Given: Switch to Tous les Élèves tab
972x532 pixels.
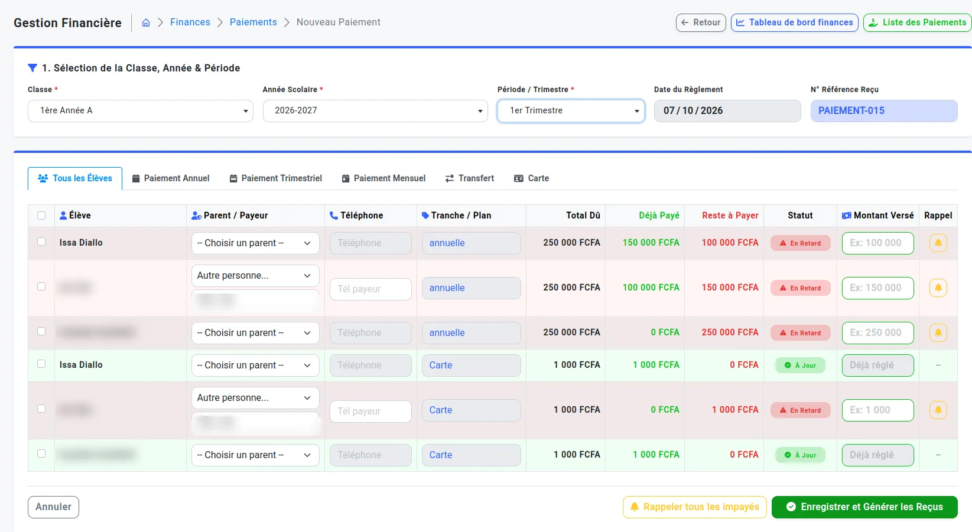Looking at the screenshot, I should [x=75, y=178].
